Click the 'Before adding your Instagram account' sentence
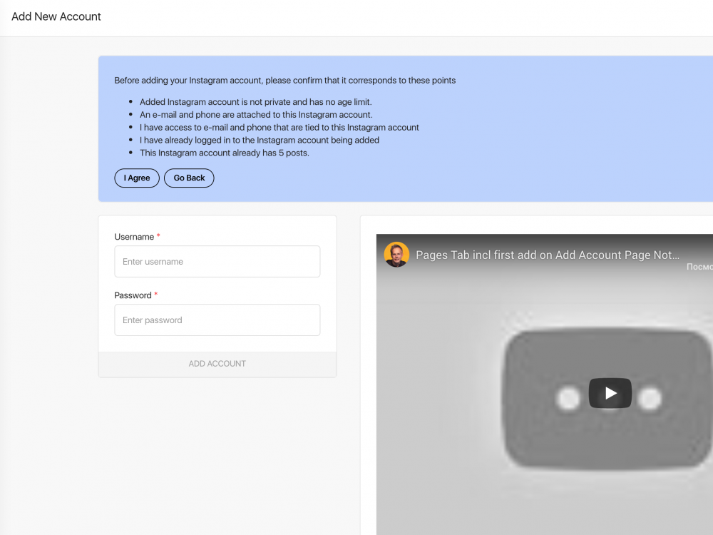Image resolution: width=713 pixels, height=535 pixels. [284, 81]
